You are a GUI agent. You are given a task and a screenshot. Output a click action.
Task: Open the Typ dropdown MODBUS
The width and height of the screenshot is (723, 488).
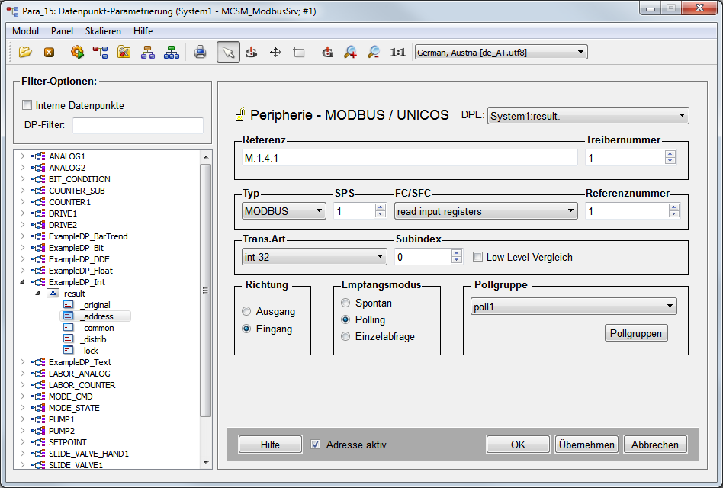(x=284, y=211)
